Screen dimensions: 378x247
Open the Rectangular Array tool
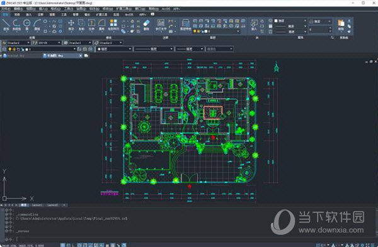click(x=113, y=25)
